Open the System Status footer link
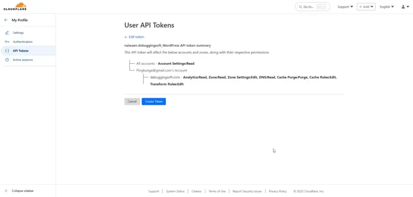This screenshot has height=197, width=413. [x=175, y=191]
